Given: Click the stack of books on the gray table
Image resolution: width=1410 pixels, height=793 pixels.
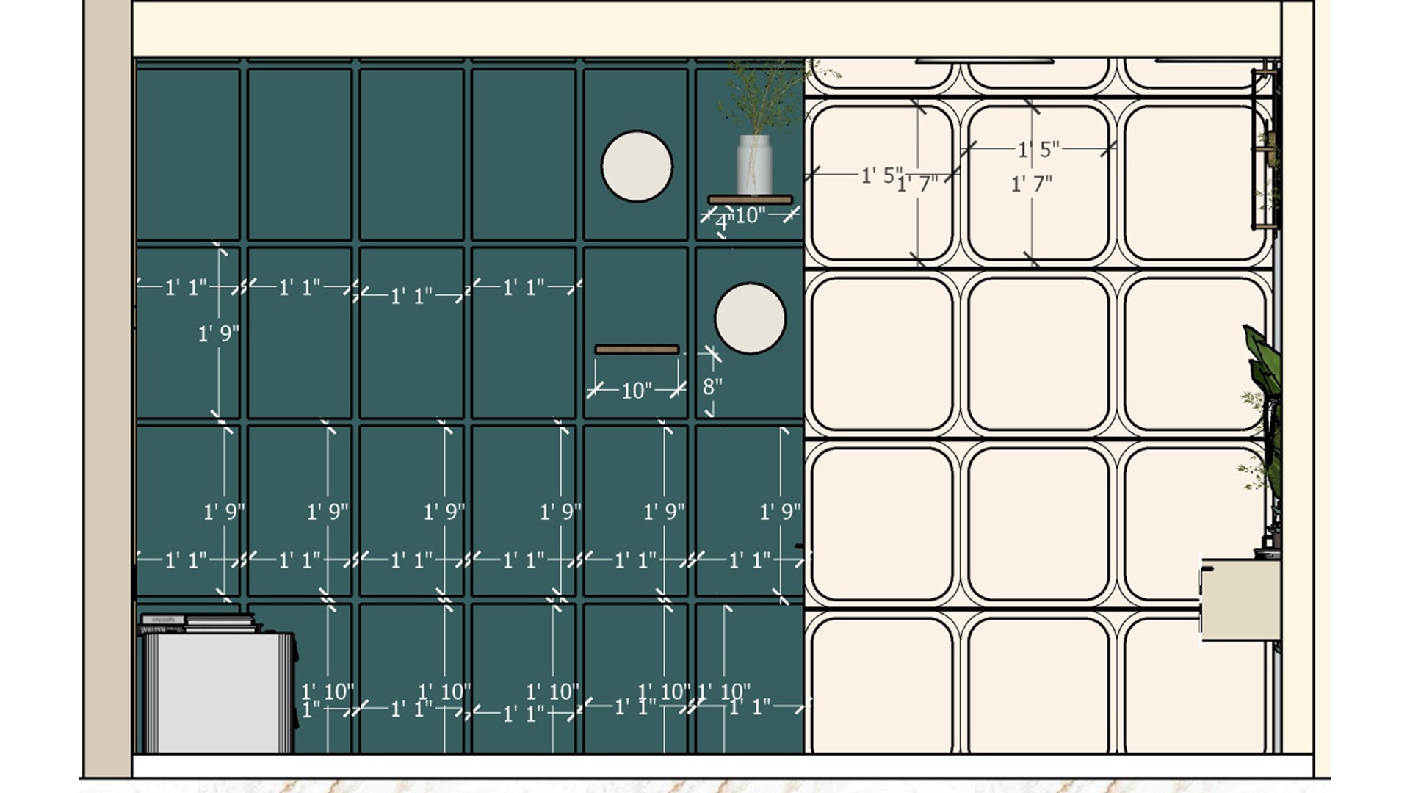Looking at the screenshot, I should tap(198, 624).
